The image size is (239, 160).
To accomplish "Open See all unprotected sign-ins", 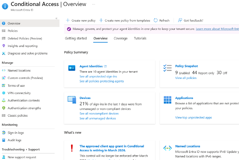I will 98,77.
